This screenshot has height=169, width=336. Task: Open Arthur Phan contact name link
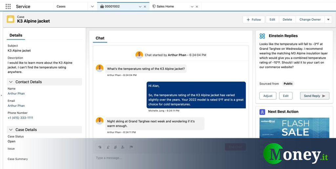coord(16,94)
